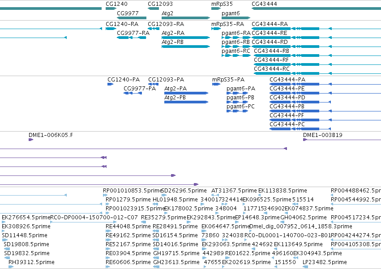Select the DME1-003B19 clone label
Screen dimensions: 381x269
(323, 135)
